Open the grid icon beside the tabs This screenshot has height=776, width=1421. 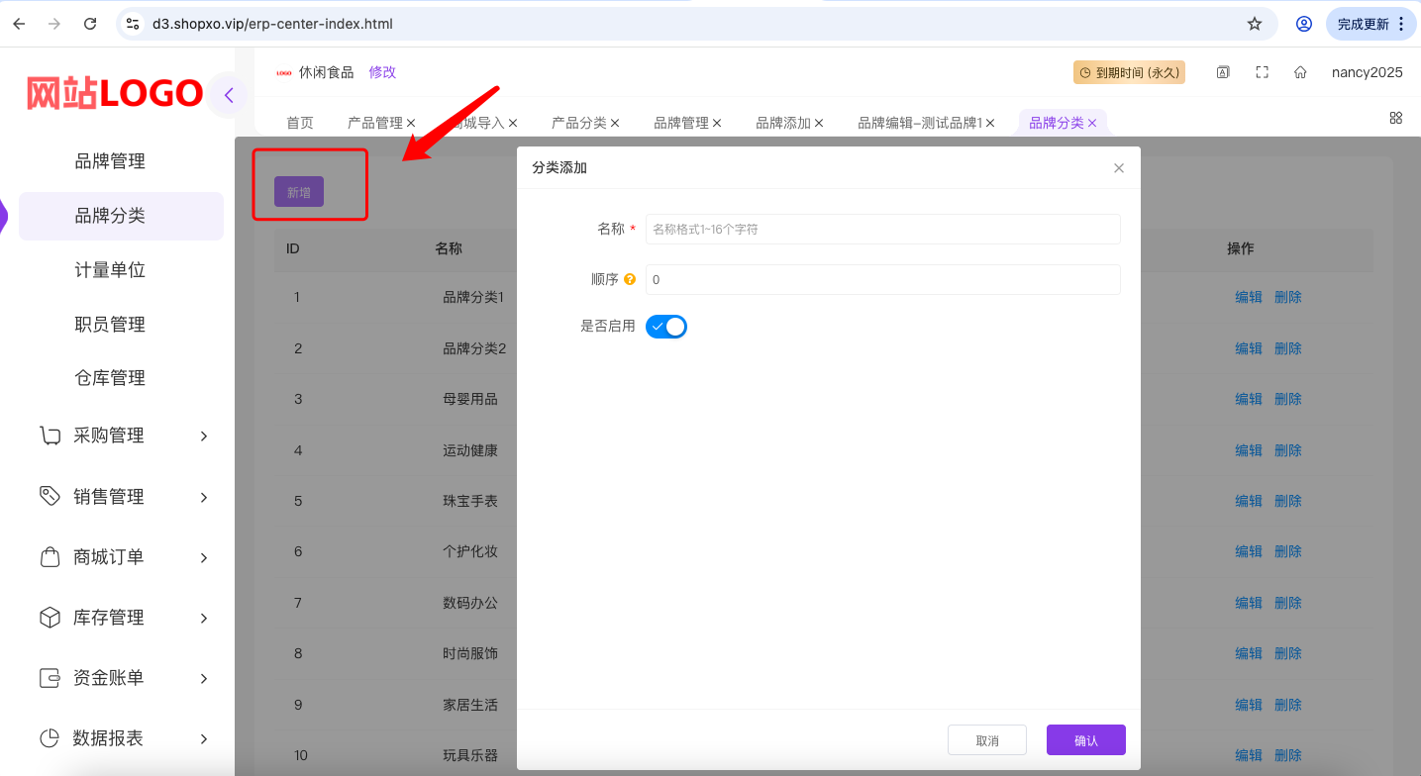pyautogui.click(x=1396, y=118)
